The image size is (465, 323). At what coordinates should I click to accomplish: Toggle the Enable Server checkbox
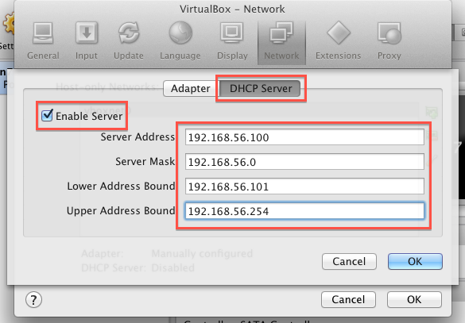click(x=47, y=115)
